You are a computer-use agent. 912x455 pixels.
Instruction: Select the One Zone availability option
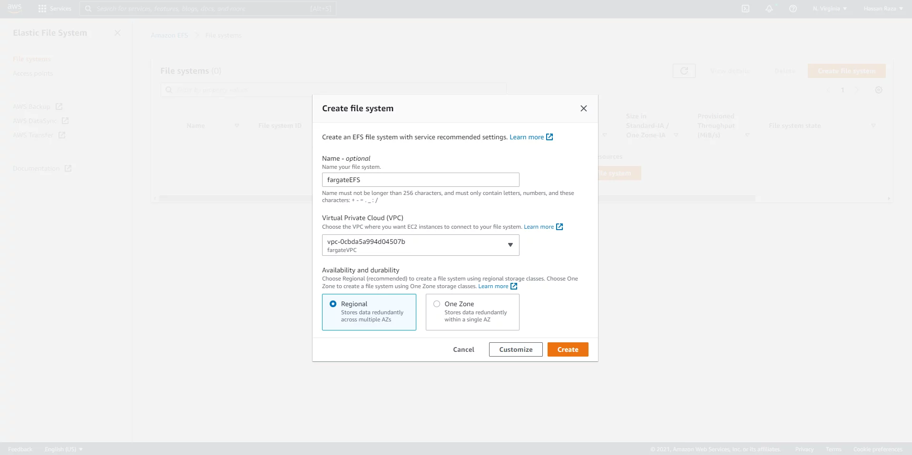click(x=472, y=312)
